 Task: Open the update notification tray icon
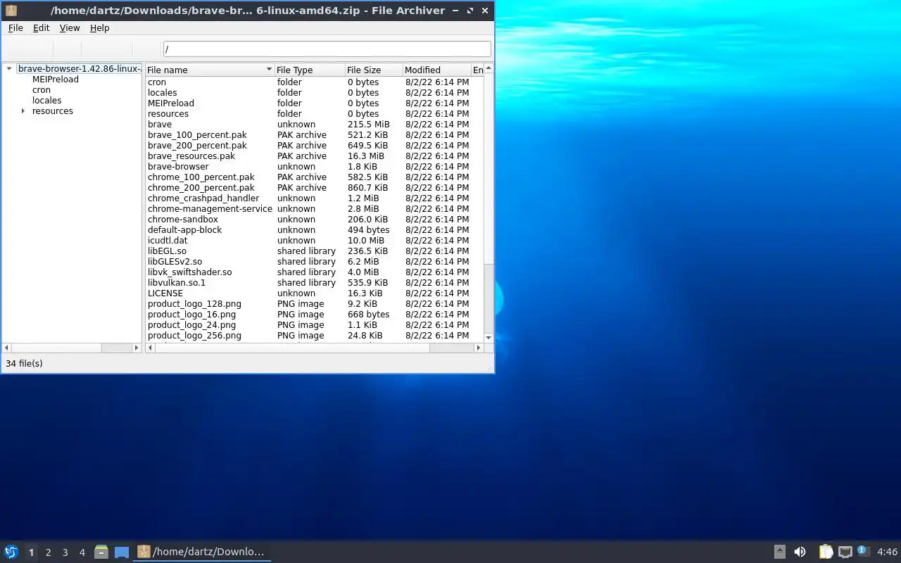coord(864,551)
